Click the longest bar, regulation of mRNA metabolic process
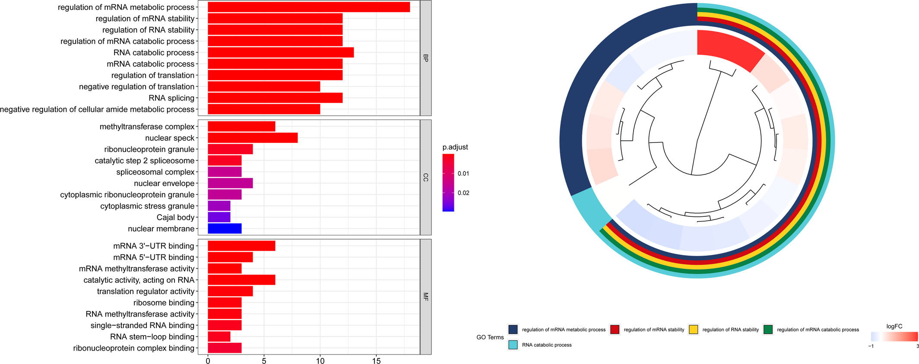 [309, 7]
